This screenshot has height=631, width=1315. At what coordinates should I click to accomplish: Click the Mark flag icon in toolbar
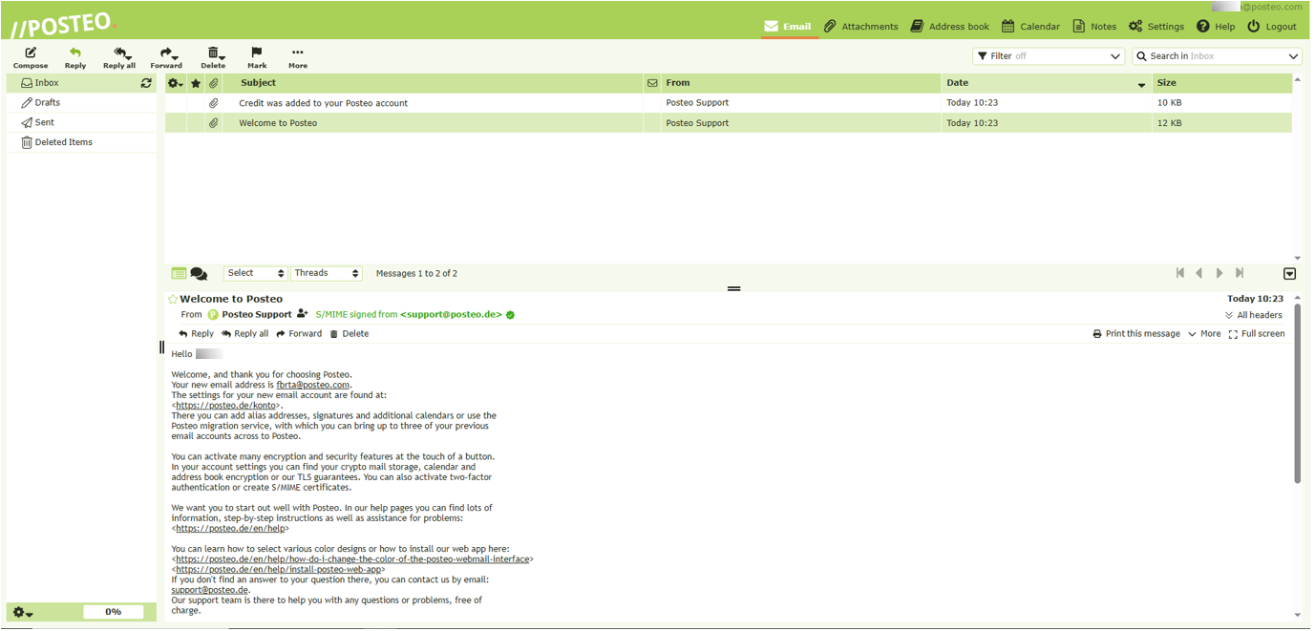(257, 53)
